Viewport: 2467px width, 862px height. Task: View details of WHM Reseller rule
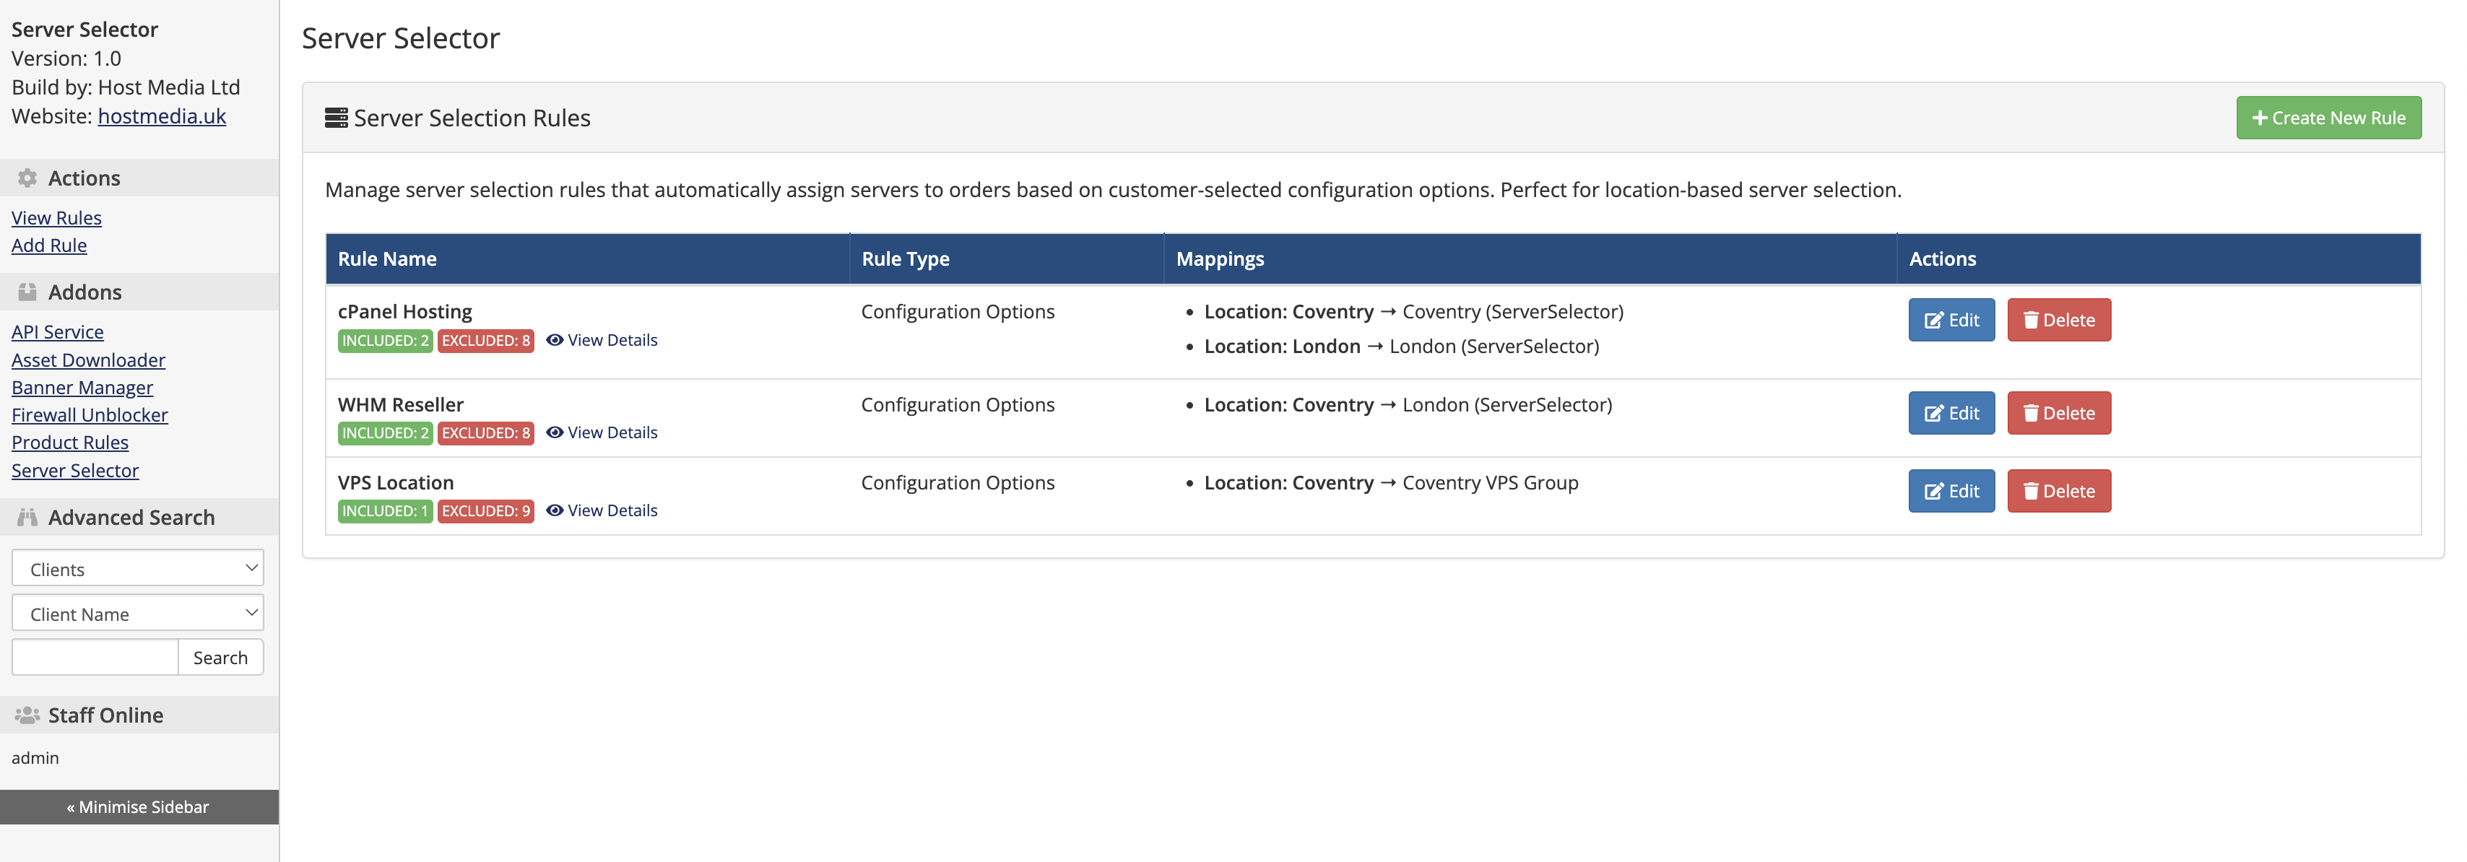click(602, 433)
